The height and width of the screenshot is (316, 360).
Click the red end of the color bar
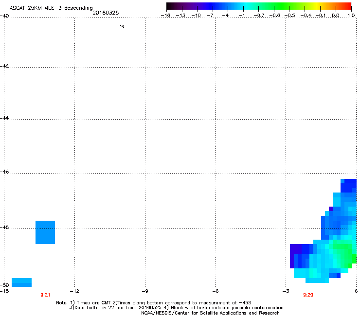(347, 6)
